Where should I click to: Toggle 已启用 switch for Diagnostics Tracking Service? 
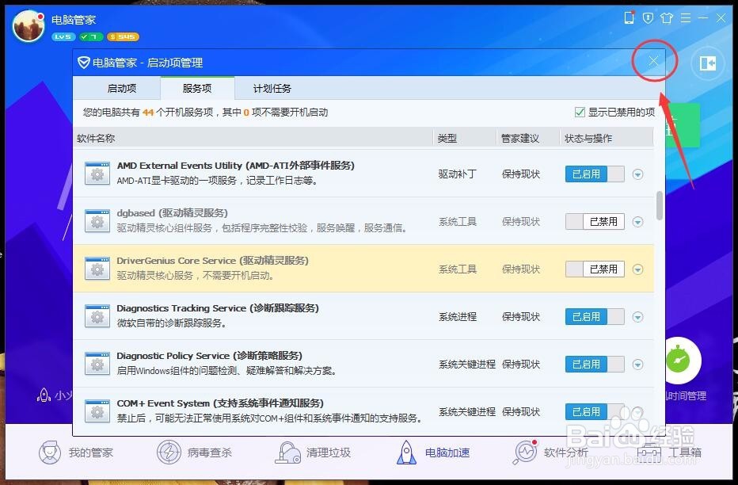[x=595, y=316]
